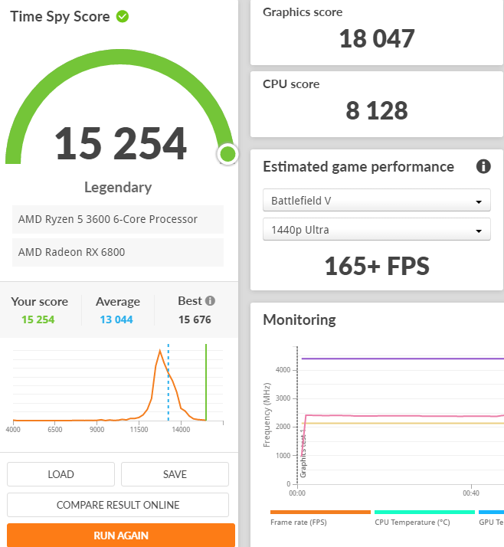Image resolution: width=504 pixels, height=547 pixels.
Task: Click COMPARE RESULT ONLINE button
Action: coord(118,505)
